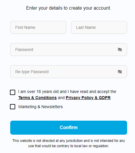The height and width of the screenshot is (153, 135).
Task: Click the "Last Name" placeholder text
Action: [86, 27]
